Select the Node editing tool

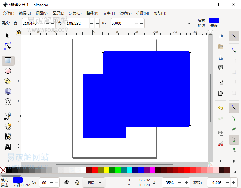(x=8, y=46)
